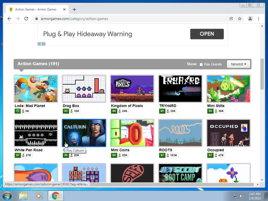Close the Action Games tab
The height and width of the screenshot is (201, 268).
tap(64, 9)
